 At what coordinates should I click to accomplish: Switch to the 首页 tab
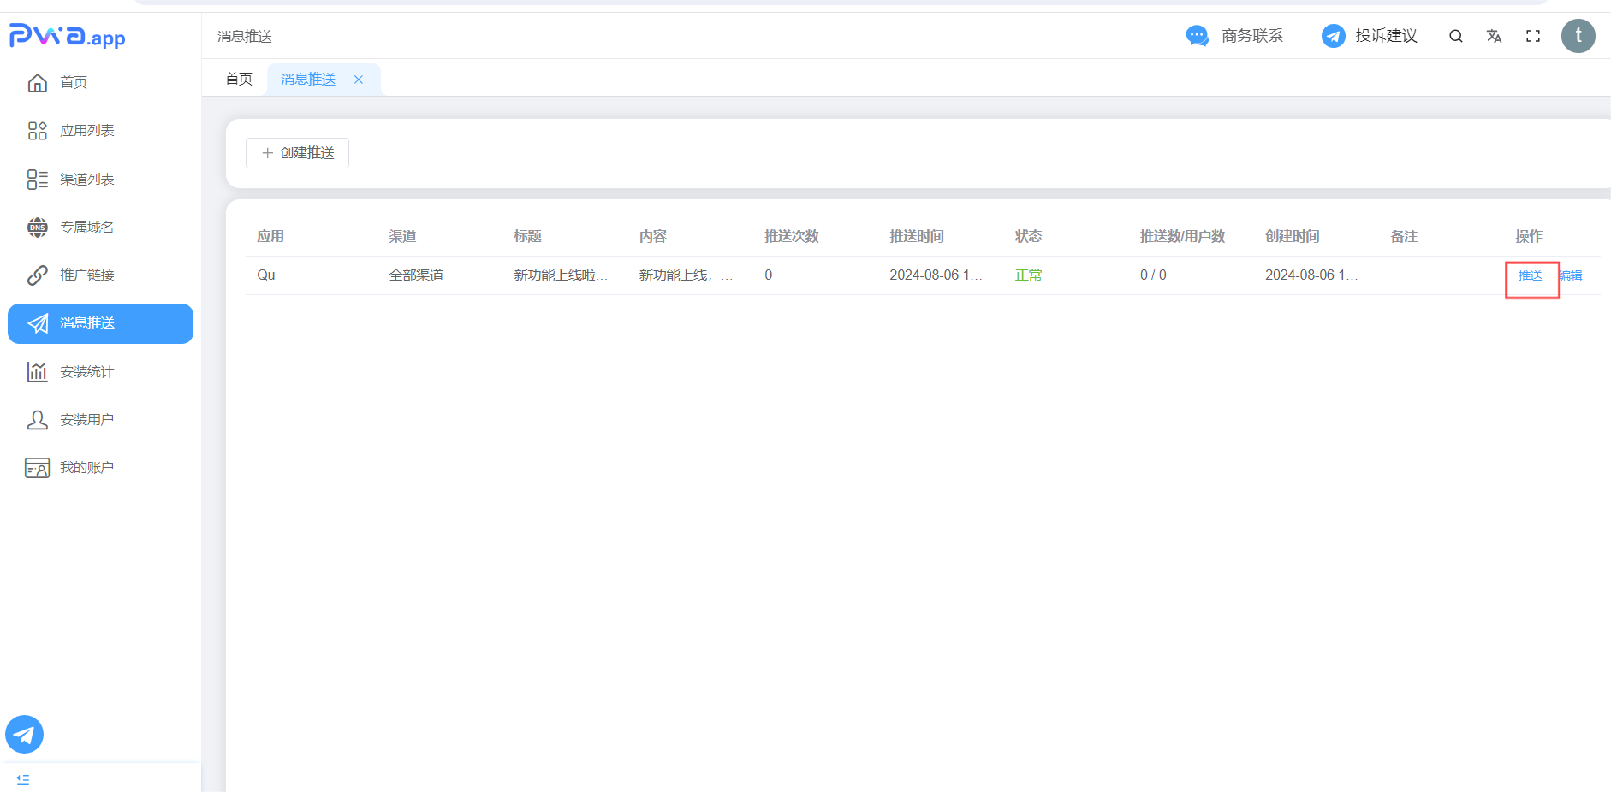239,80
